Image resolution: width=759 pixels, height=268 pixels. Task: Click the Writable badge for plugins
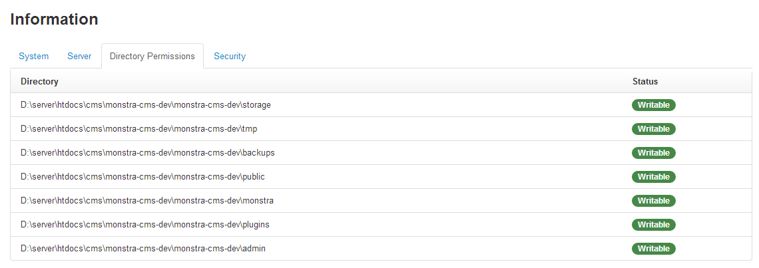[653, 225]
